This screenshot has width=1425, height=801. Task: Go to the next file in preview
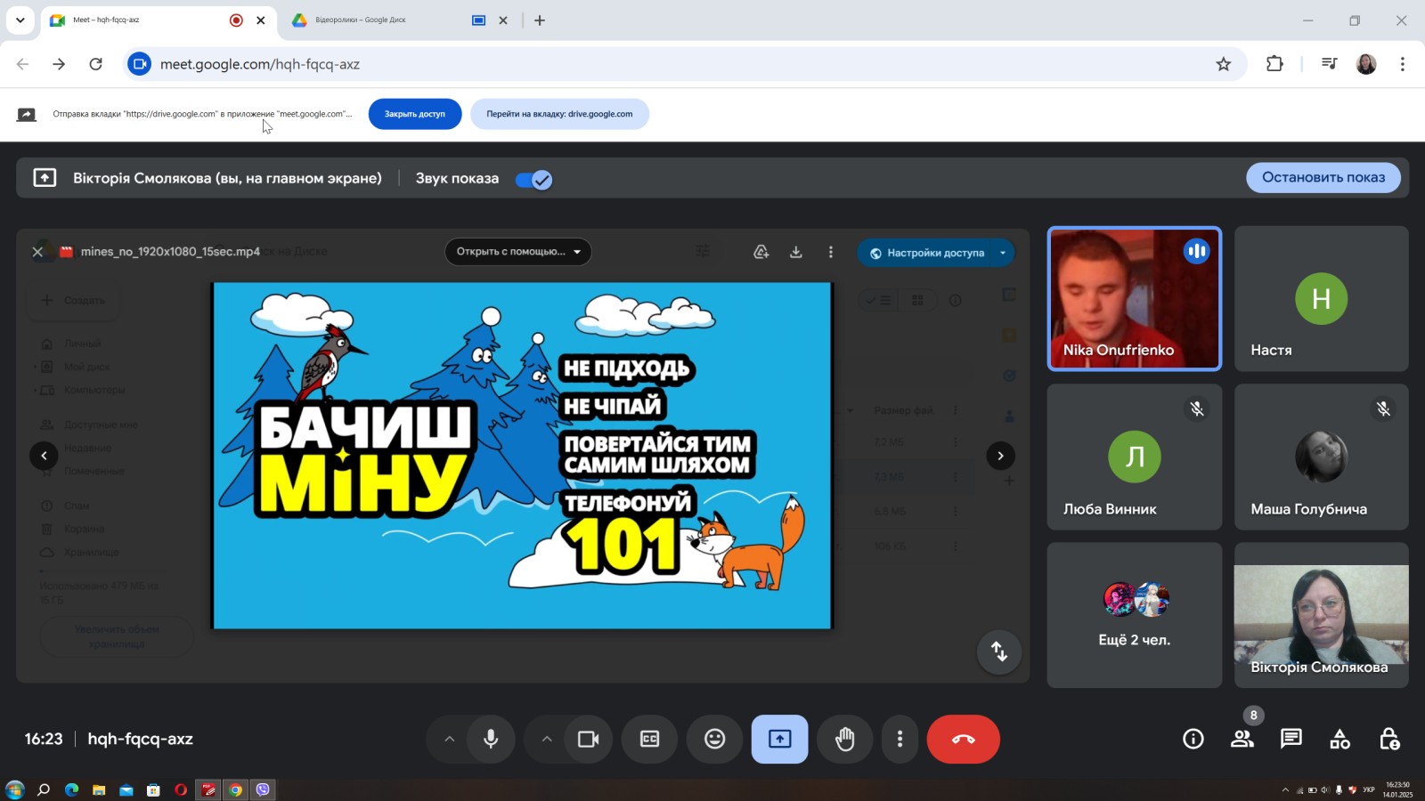(x=1000, y=456)
